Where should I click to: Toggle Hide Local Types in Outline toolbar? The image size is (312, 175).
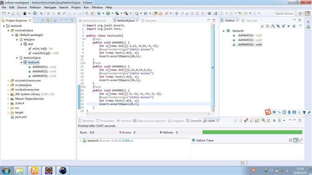tap(294, 26)
